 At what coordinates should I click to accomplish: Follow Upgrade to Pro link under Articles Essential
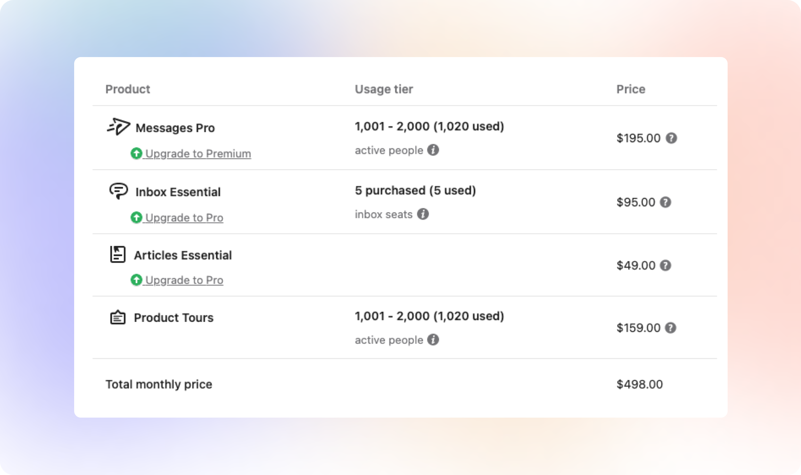coord(184,280)
